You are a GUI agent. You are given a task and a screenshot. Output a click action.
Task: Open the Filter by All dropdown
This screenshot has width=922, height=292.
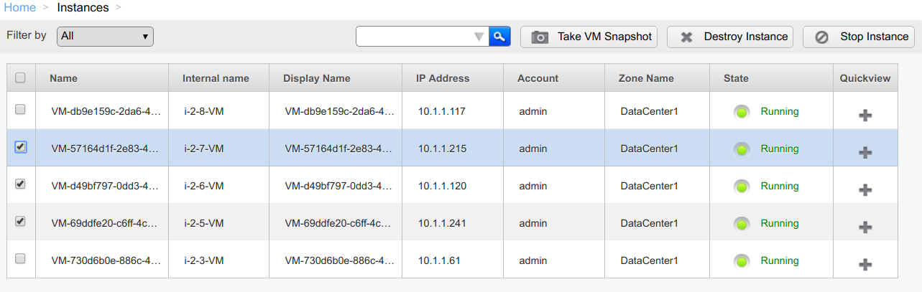pos(105,36)
